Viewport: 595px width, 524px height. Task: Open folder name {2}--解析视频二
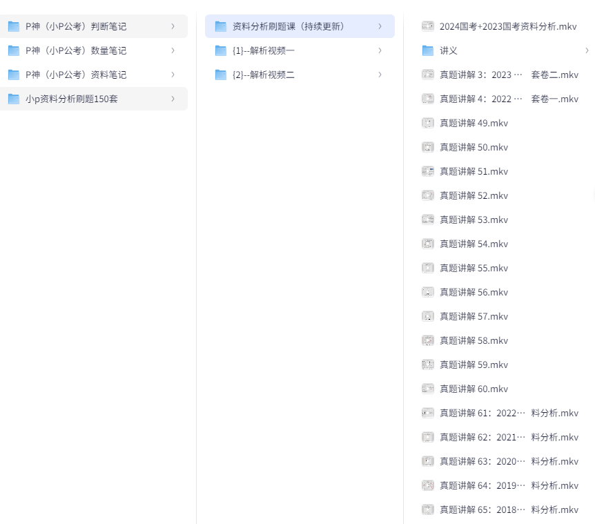264,75
